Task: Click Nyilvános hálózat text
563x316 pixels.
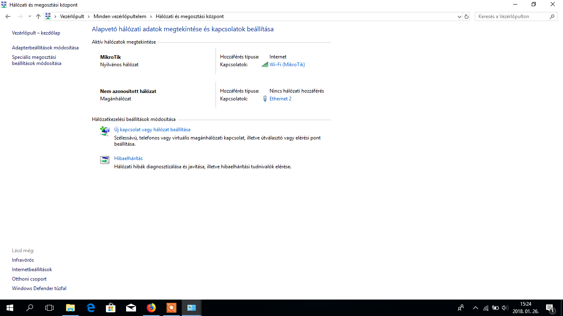Action: [x=120, y=65]
